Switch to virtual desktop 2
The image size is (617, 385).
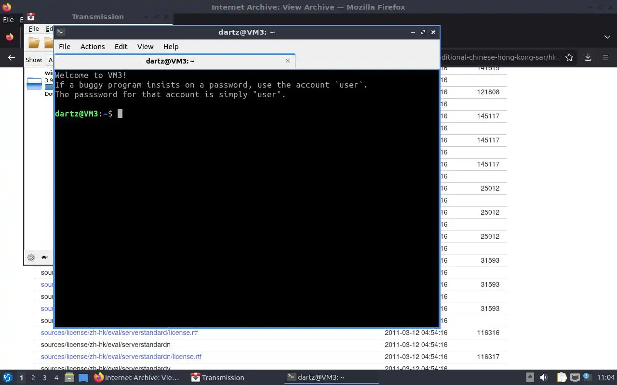tap(33, 378)
